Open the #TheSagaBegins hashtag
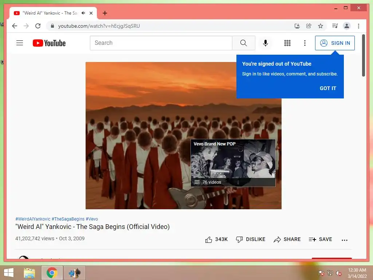The height and width of the screenshot is (280, 373). coord(68,219)
